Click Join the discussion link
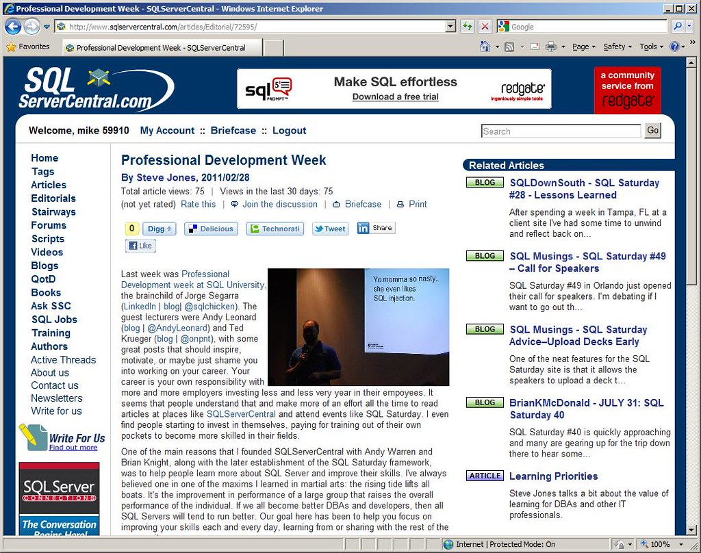701x553 pixels. pyautogui.click(x=280, y=205)
